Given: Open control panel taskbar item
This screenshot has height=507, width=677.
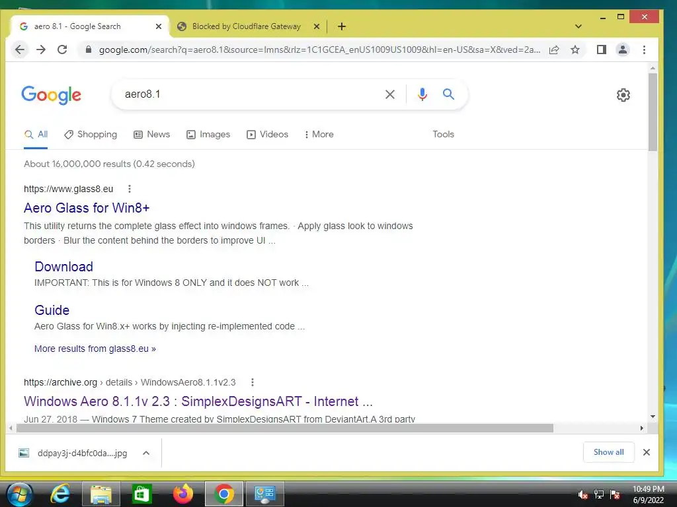Looking at the screenshot, I should (x=264, y=494).
